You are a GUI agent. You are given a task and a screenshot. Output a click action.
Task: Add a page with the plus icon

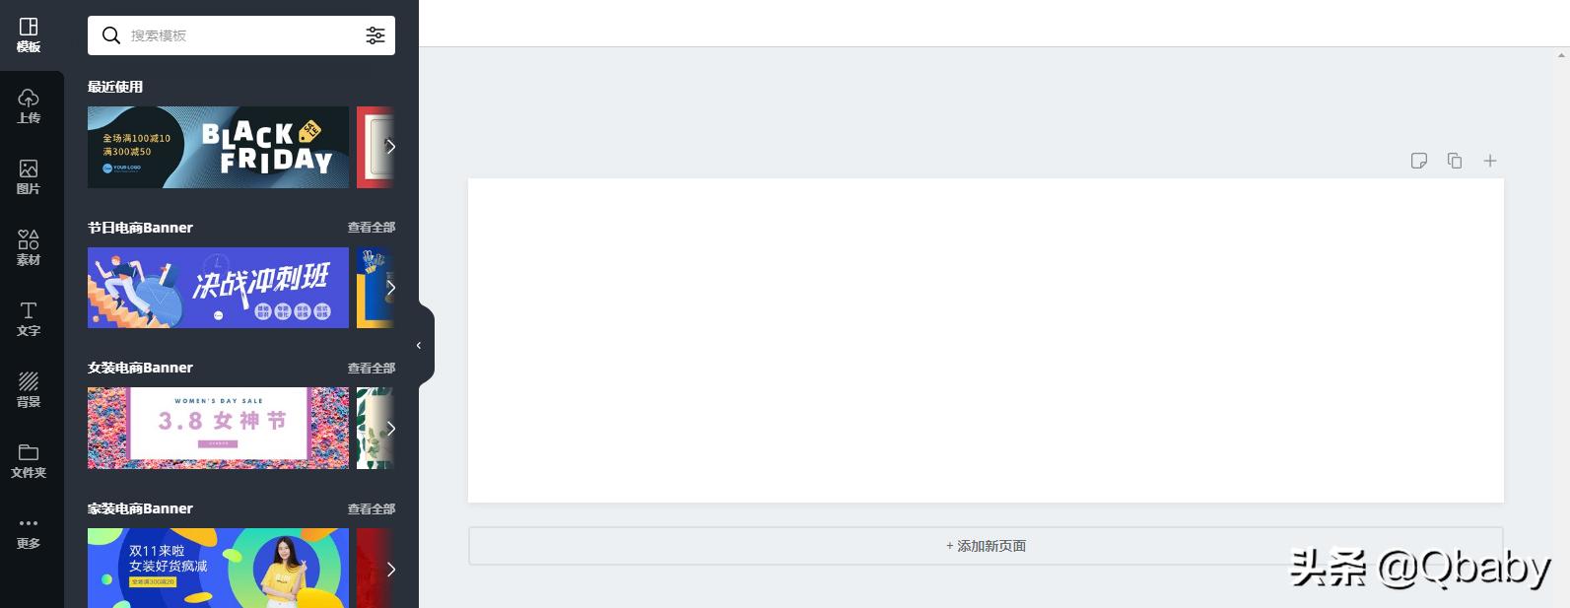click(x=1490, y=161)
